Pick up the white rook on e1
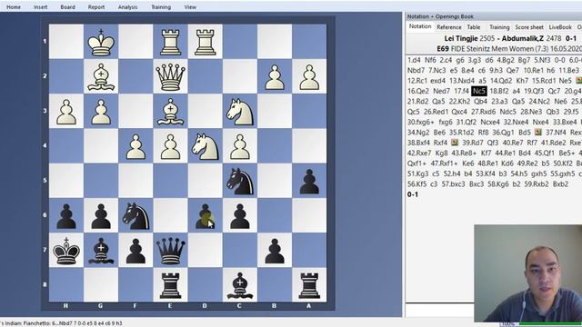Screen dimensions: 582x327 click(x=170, y=42)
